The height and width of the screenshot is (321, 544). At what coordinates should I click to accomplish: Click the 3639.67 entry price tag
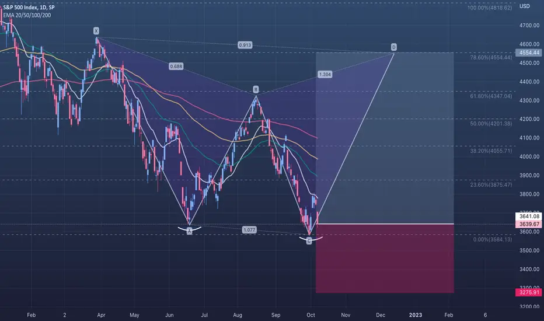[529, 224]
